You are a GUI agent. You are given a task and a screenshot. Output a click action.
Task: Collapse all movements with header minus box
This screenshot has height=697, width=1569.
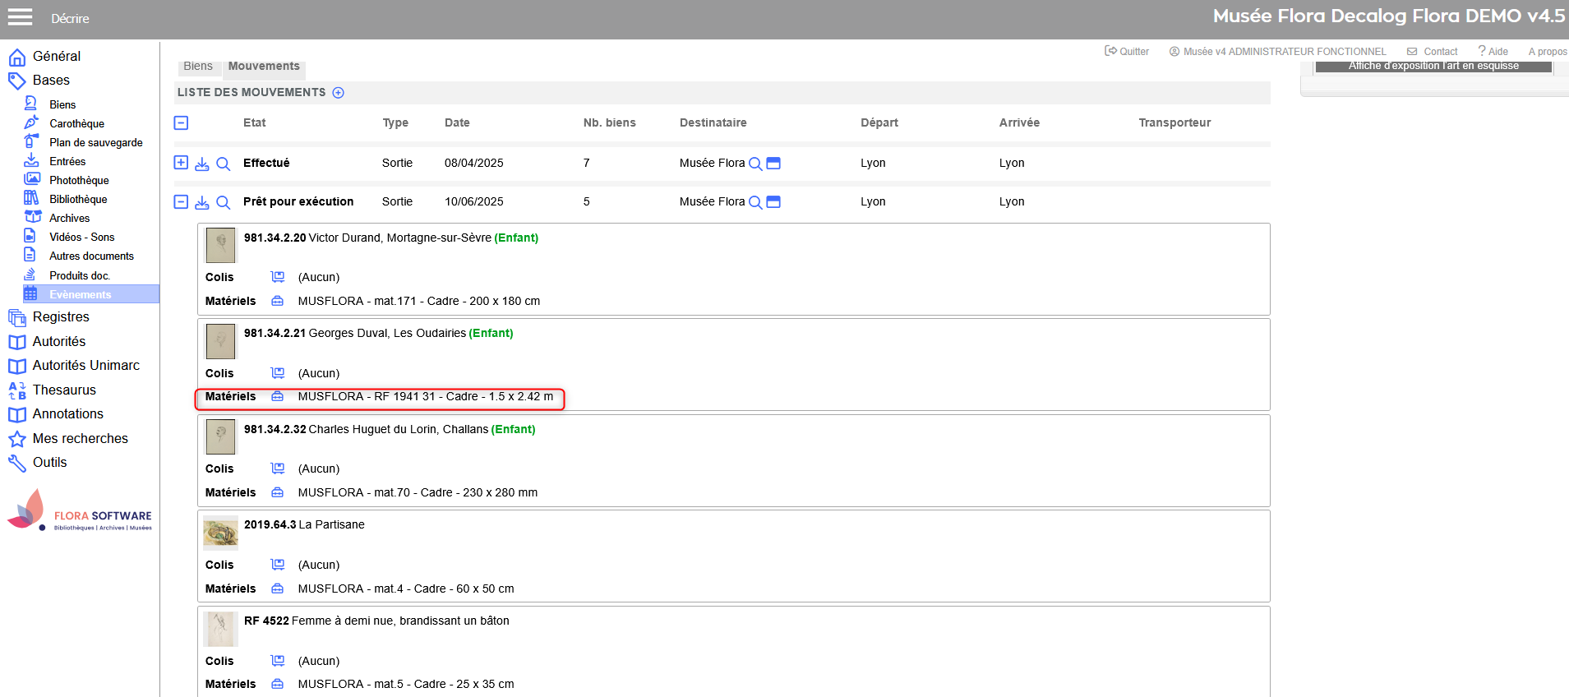(x=181, y=123)
